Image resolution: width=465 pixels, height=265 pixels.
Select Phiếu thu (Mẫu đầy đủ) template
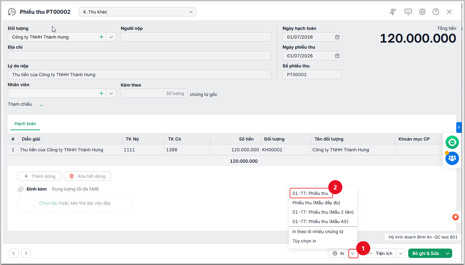(x=316, y=203)
